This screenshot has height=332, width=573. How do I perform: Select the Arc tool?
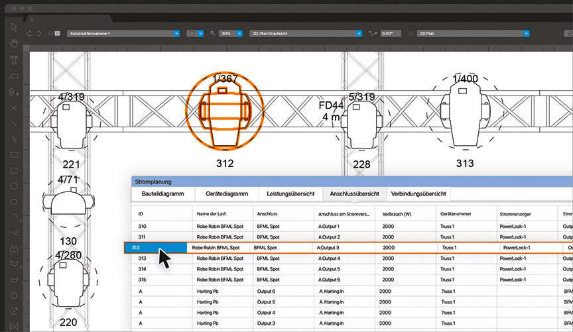pyautogui.click(x=15, y=217)
